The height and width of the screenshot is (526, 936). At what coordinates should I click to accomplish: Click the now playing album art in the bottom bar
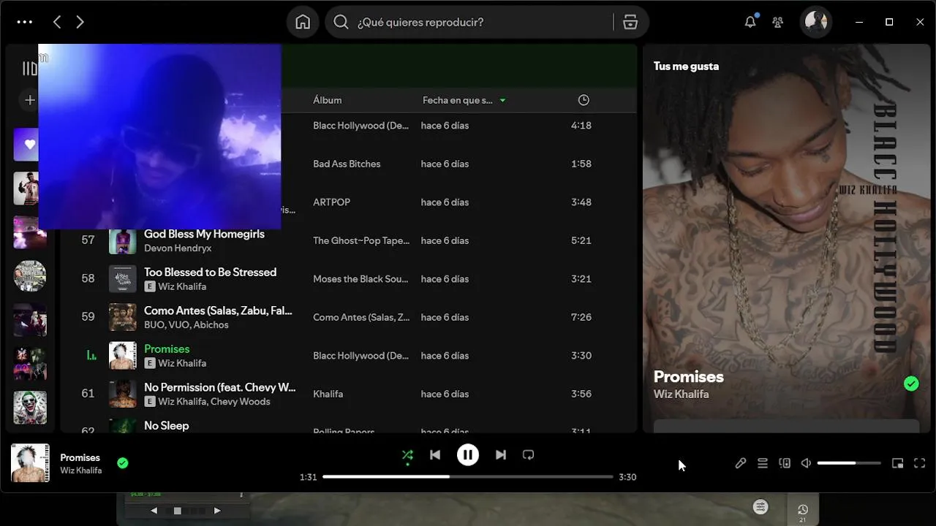tap(30, 463)
